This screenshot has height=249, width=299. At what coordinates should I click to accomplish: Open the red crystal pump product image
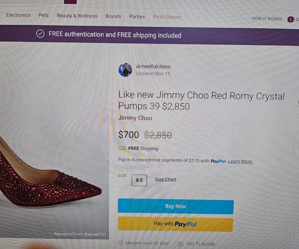coord(54,141)
